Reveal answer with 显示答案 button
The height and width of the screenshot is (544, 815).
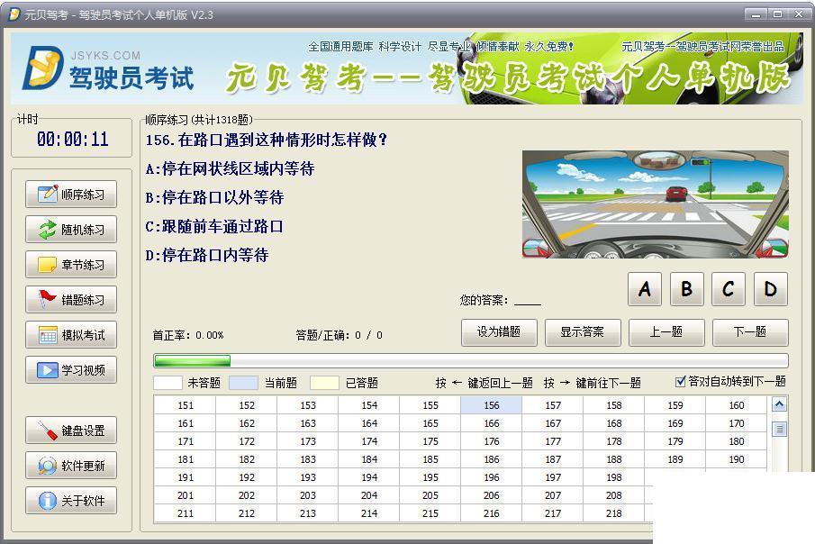(x=583, y=332)
